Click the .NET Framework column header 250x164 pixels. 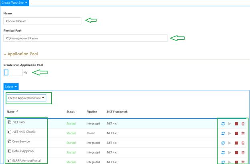117,111
